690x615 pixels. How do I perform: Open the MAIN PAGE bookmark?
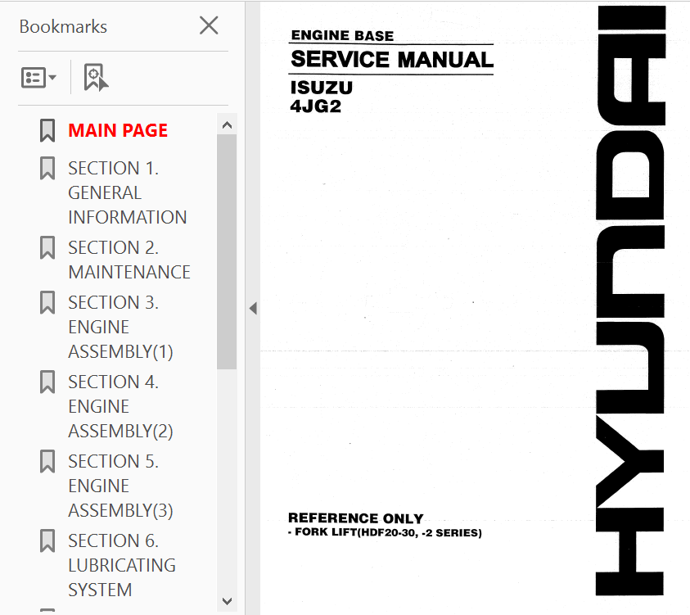118,131
